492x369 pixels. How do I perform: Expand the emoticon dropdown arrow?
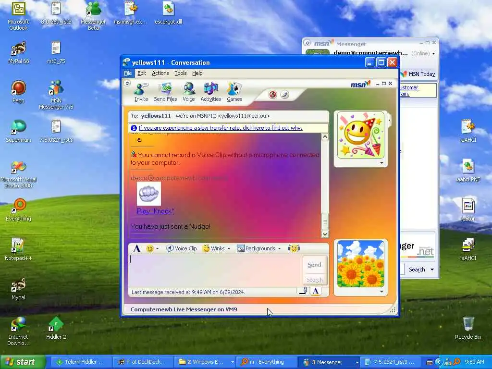[x=157, y=248]
